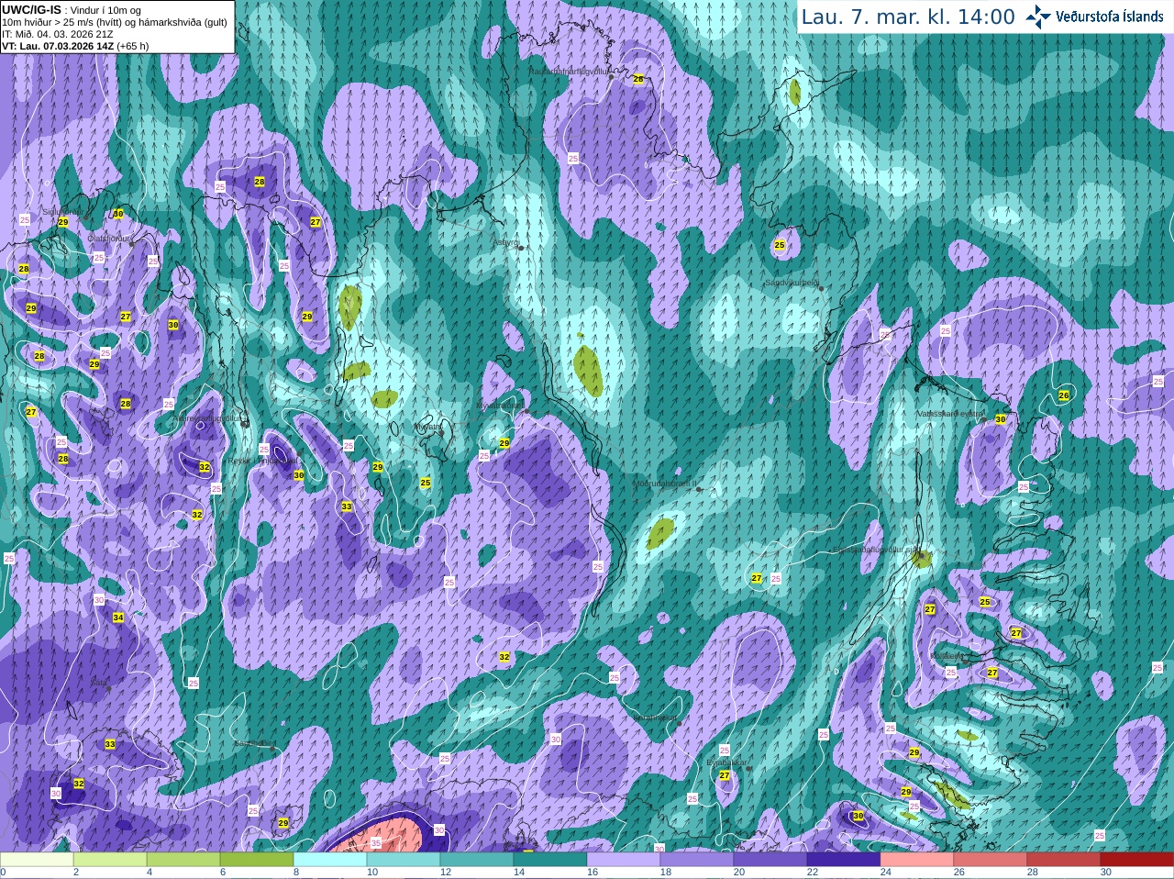Click the white '35' gust label in the pink area

tap(375, 842)
